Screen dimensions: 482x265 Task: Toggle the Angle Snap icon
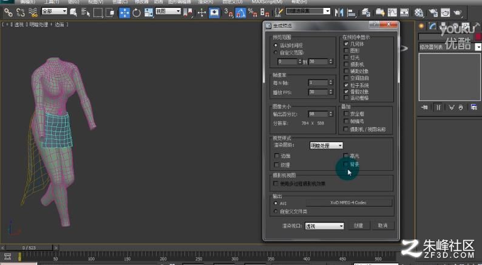pos(240,13)
